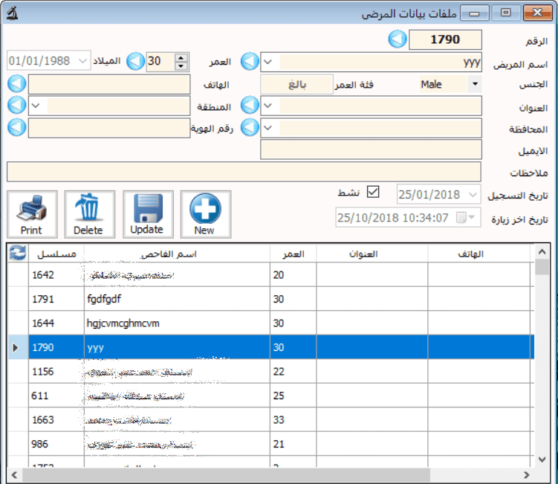Click the New plus icon button
This screenshot has height=484, width=558.
pos(205,214)
